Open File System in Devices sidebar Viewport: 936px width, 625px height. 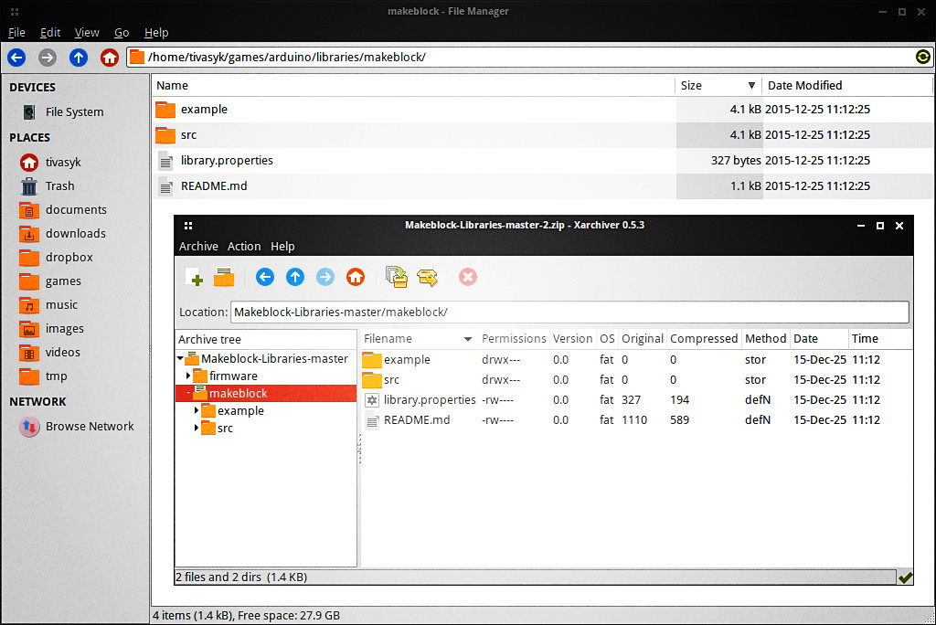pos(63,111)
